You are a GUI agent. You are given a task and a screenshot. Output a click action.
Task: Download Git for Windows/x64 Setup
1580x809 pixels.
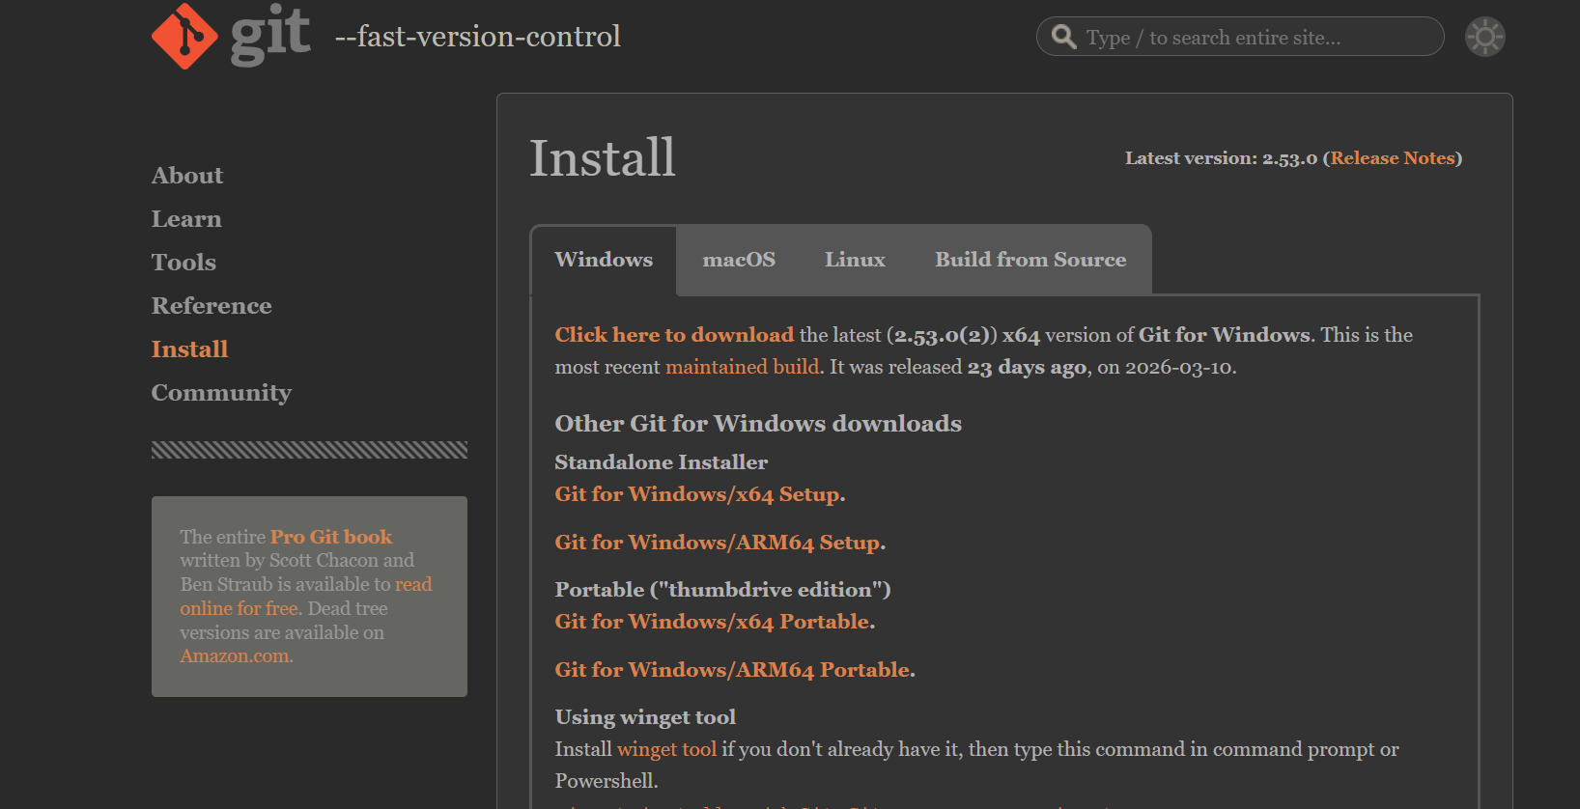point(697,494)
